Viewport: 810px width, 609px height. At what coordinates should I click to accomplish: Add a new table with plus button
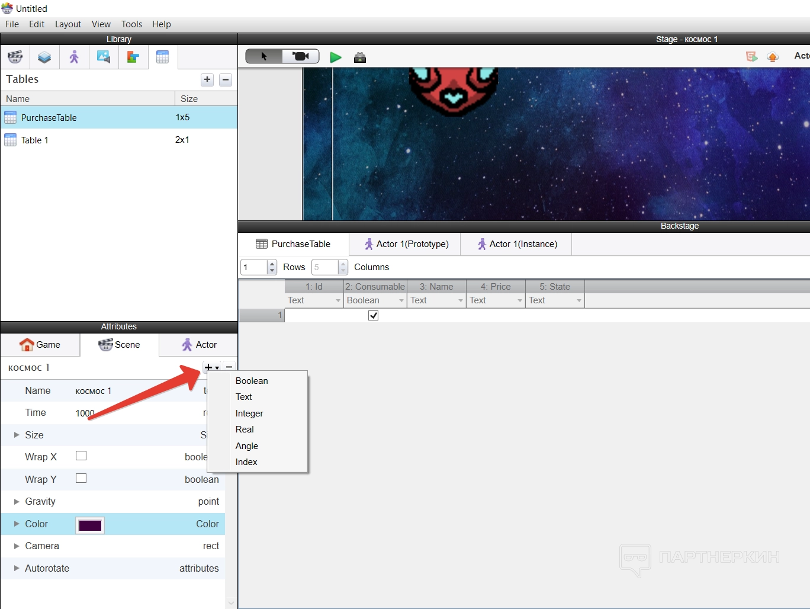tap(207, 80)
